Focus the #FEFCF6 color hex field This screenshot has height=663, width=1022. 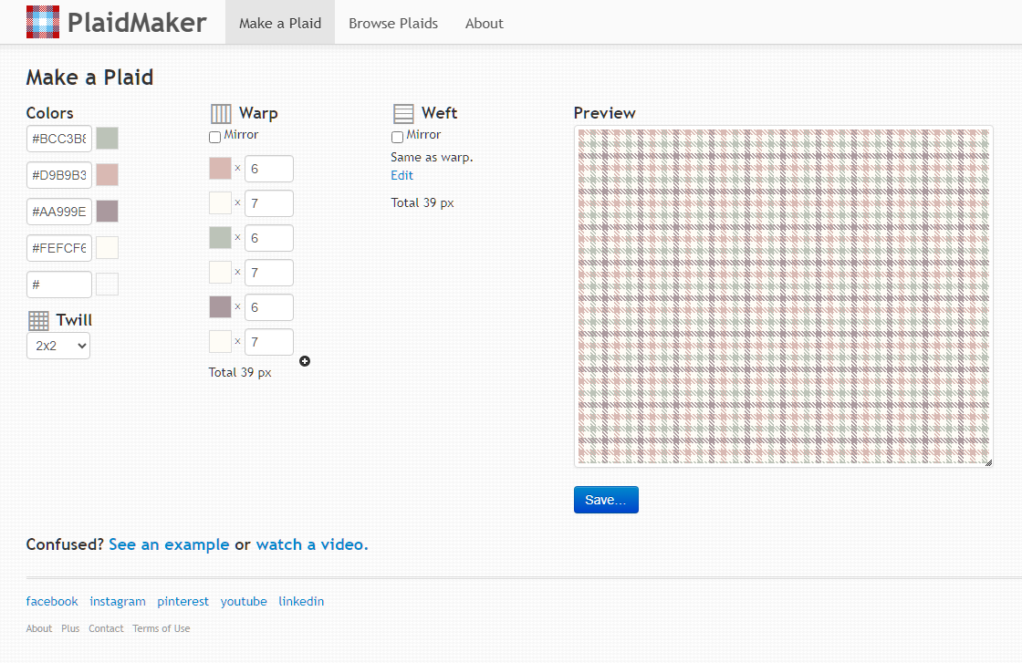(59, 248)
